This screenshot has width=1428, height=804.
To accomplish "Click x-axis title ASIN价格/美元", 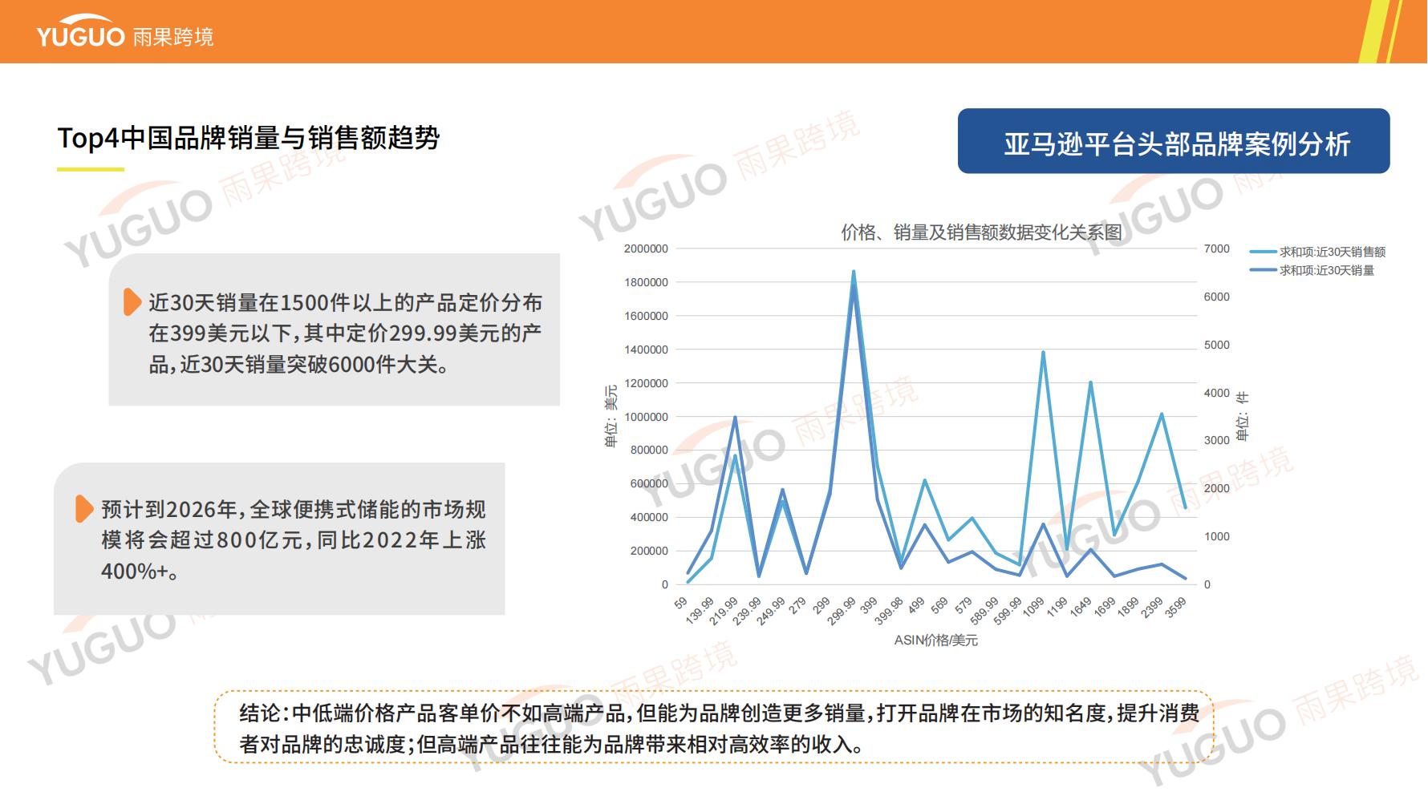I will (x=936, y=640).
